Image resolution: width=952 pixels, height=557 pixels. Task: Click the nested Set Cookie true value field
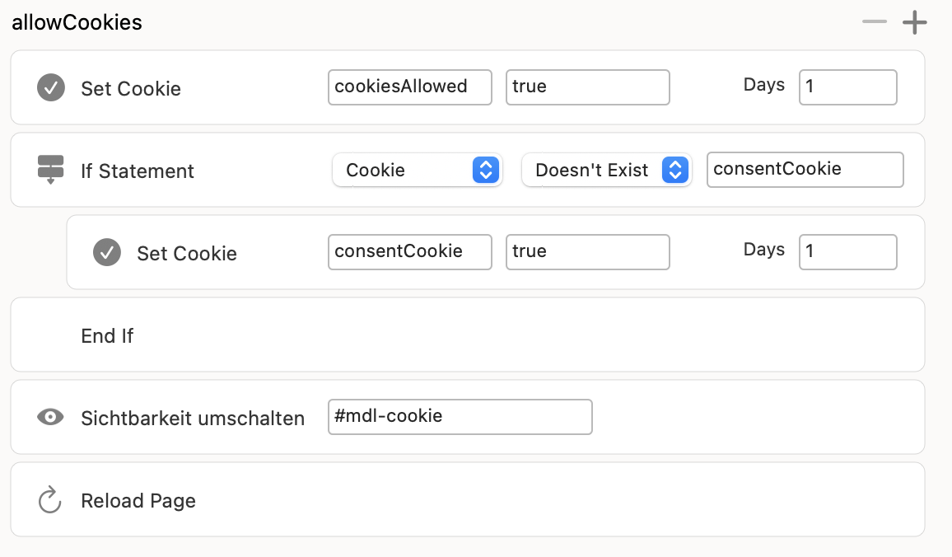pos(587,251)
